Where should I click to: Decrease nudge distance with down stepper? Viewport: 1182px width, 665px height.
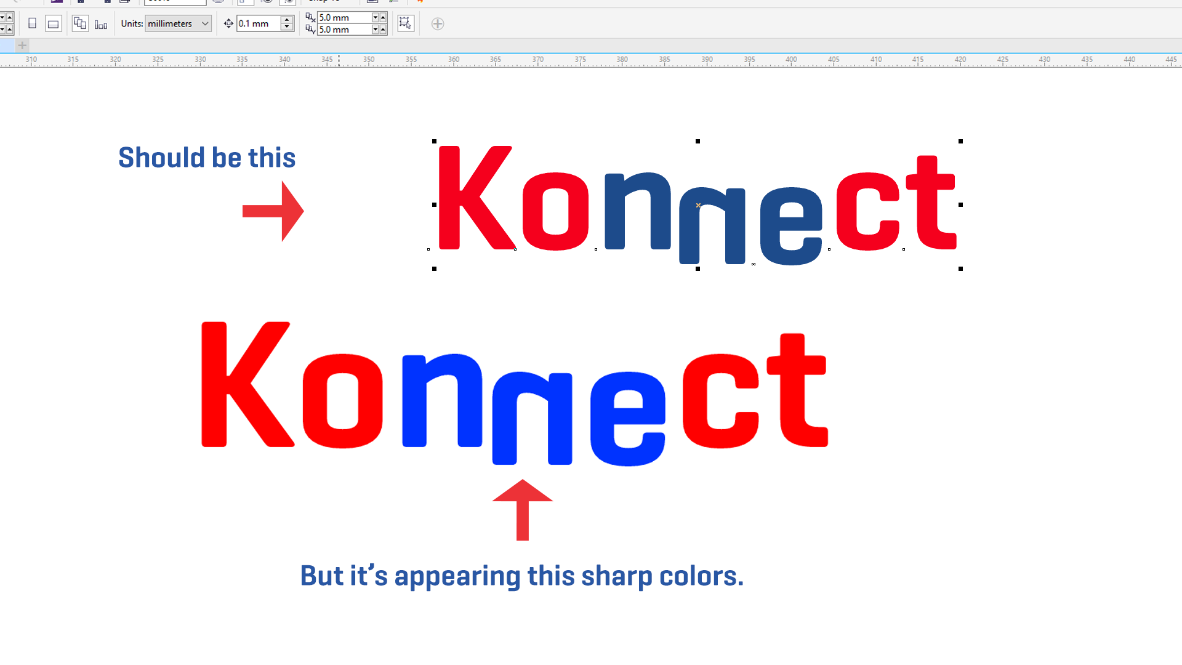pos(287,27)
